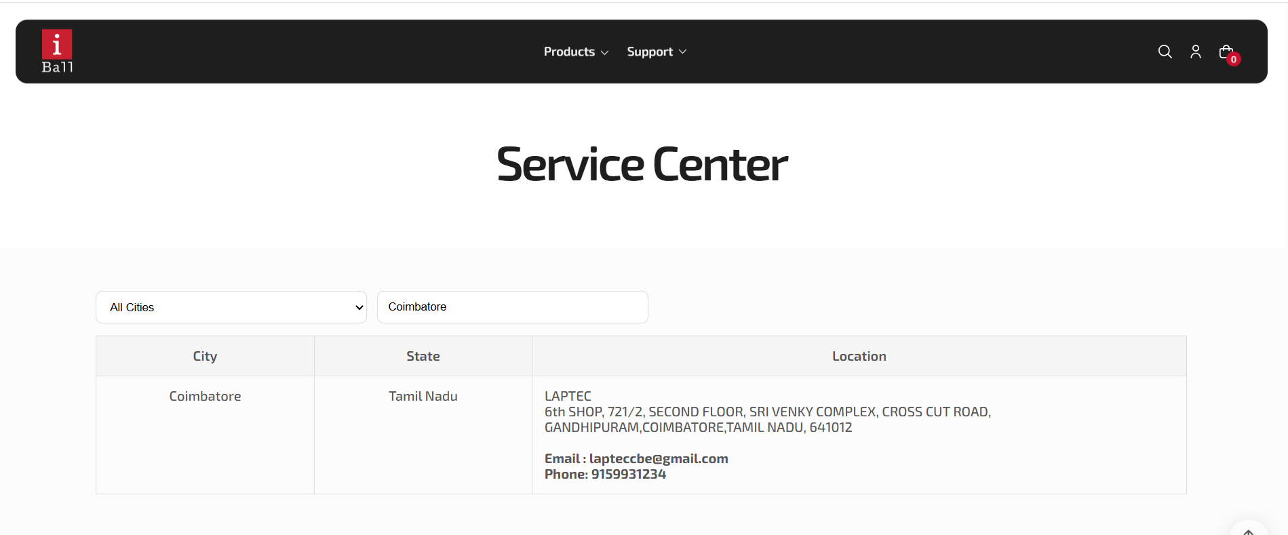
Task: Click the City column header
Action: [205, 356]
